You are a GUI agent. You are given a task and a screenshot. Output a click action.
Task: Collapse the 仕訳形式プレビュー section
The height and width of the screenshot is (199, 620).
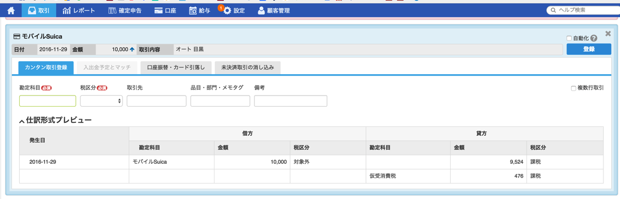click(x=56, y=120)
